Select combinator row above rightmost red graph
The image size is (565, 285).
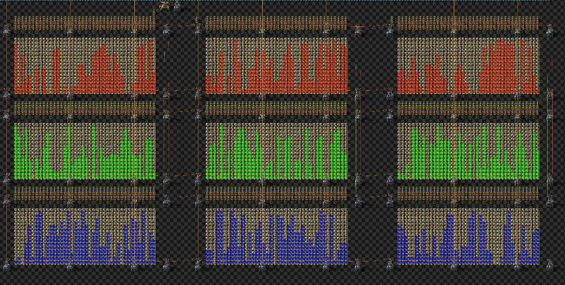pyautogui.click(x=468, y=23)
